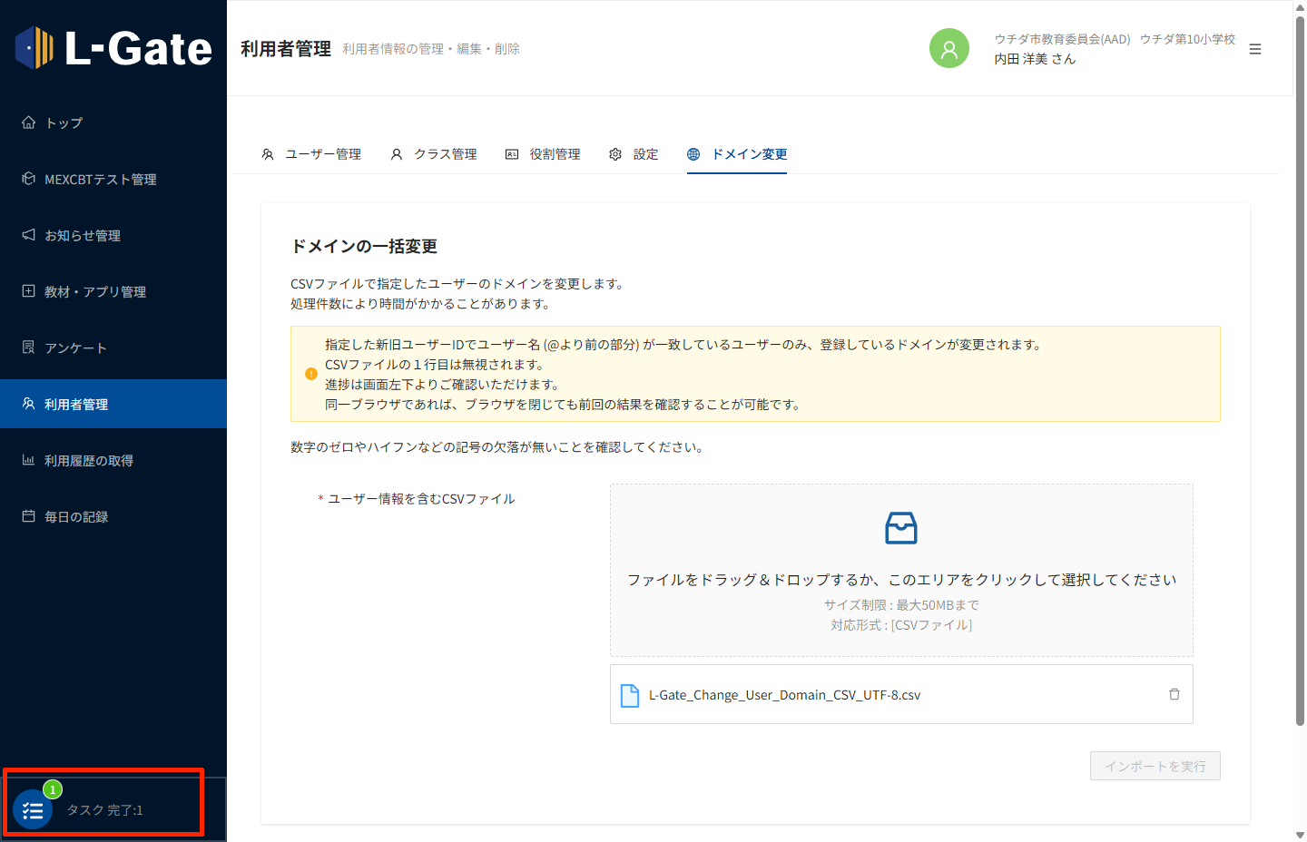Click the L-Gate logo
Viewport: 1307px width, 842px height.
113,48
